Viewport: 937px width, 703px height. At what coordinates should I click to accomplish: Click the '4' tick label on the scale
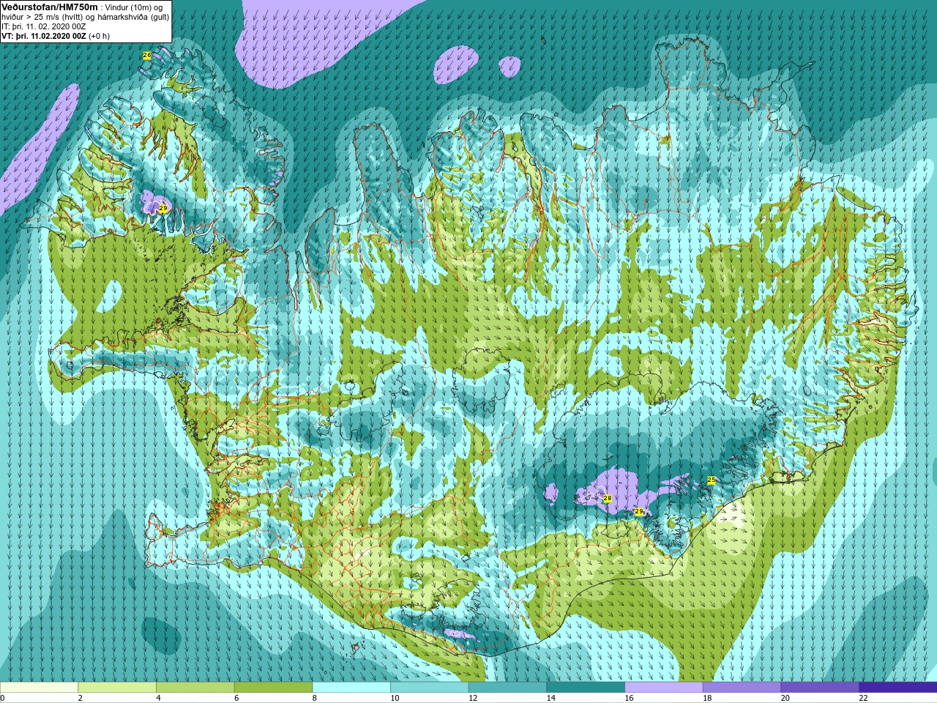[x=158, y=698]
